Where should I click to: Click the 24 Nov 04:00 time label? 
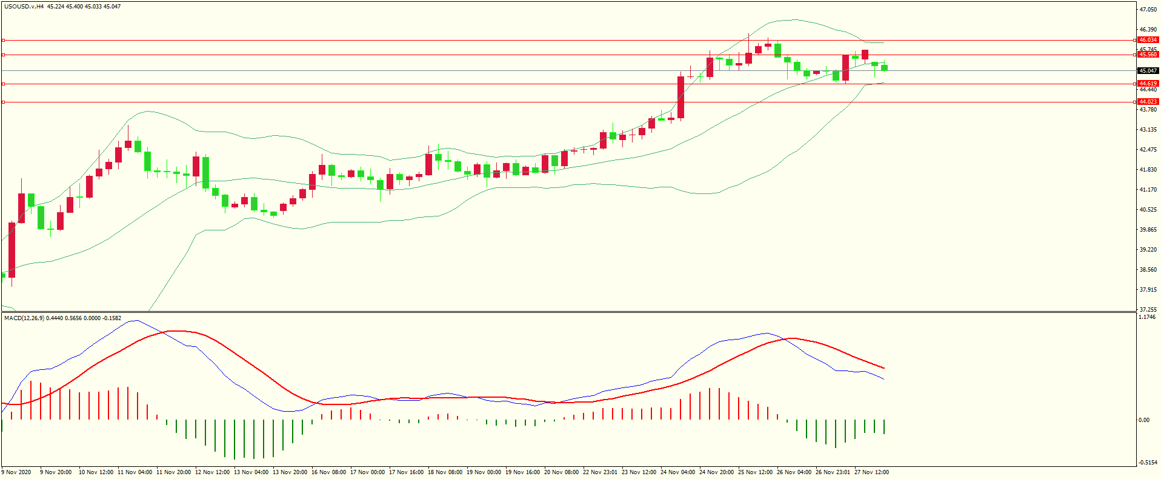tap(677, 472)
